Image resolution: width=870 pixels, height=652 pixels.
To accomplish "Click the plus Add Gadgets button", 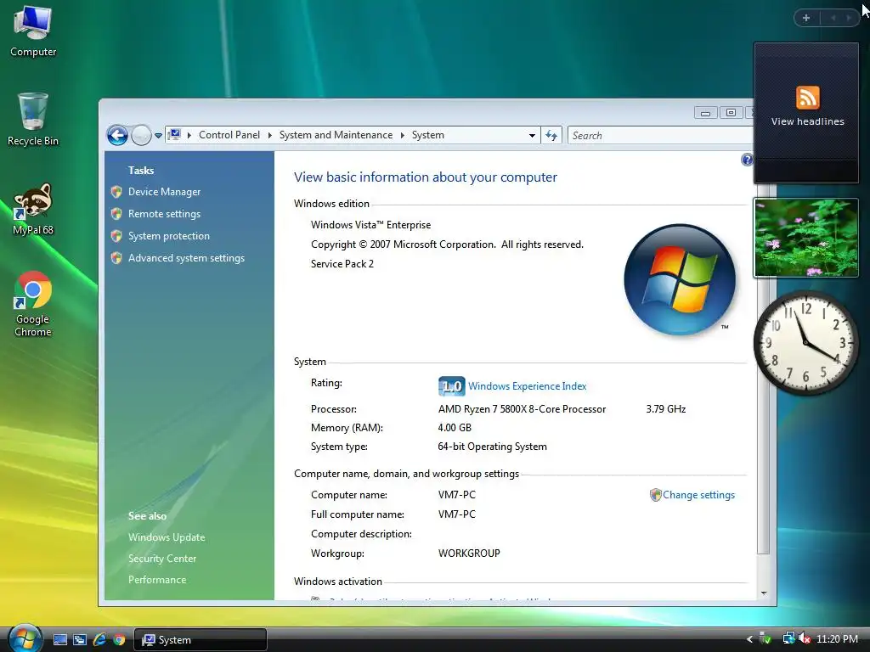I will (x=806, y=18).
